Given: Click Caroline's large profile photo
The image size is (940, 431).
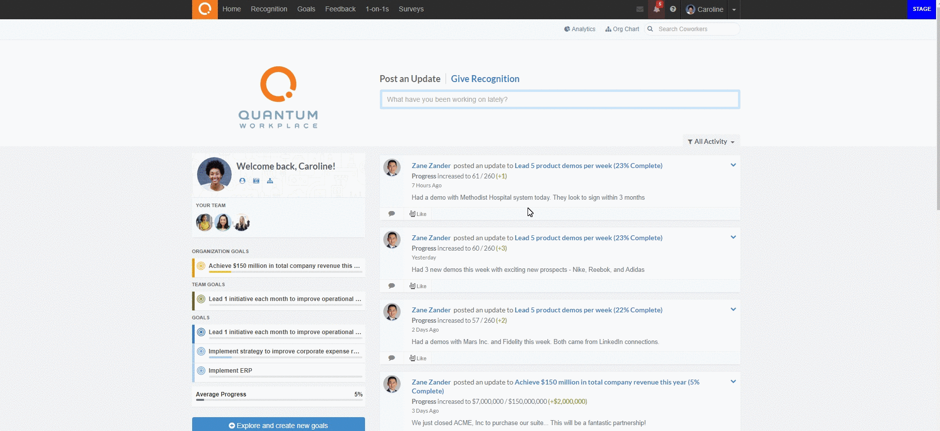Looking at the screenshot, I should (x=214, y=174).
